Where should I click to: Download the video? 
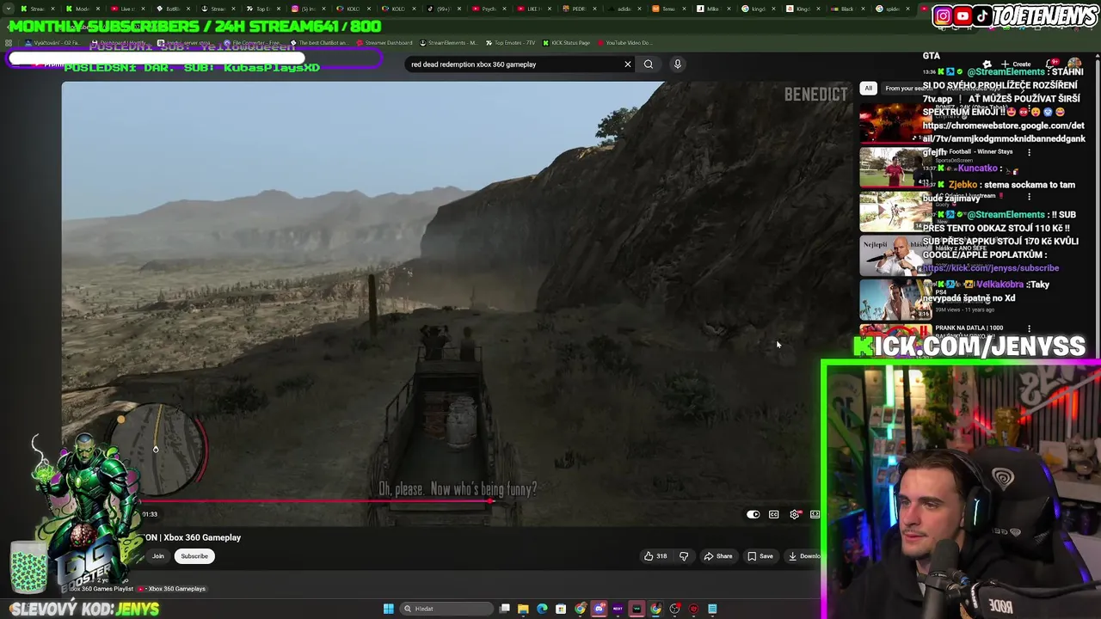coord(803,556)
